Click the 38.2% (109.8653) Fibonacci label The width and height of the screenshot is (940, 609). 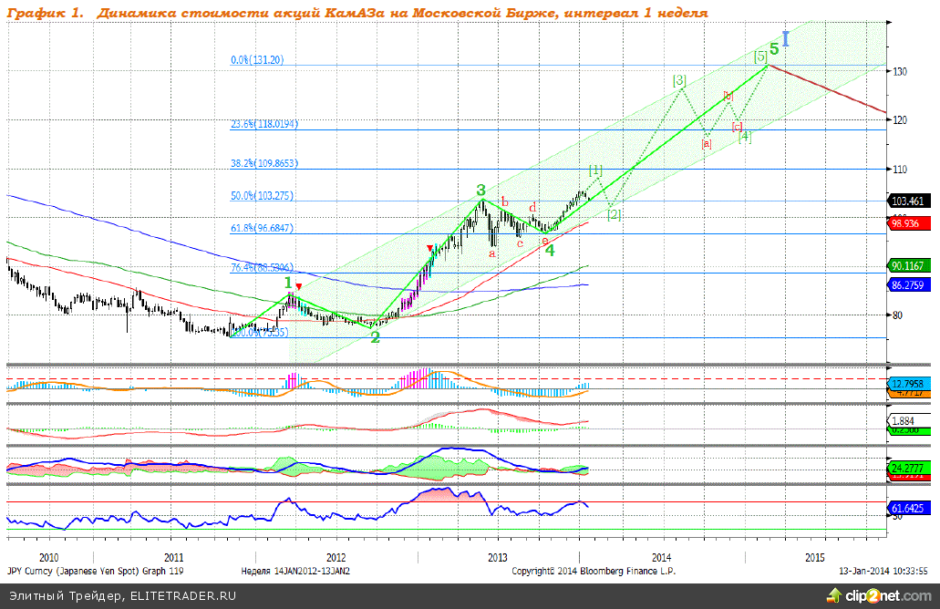coord(264,163)
